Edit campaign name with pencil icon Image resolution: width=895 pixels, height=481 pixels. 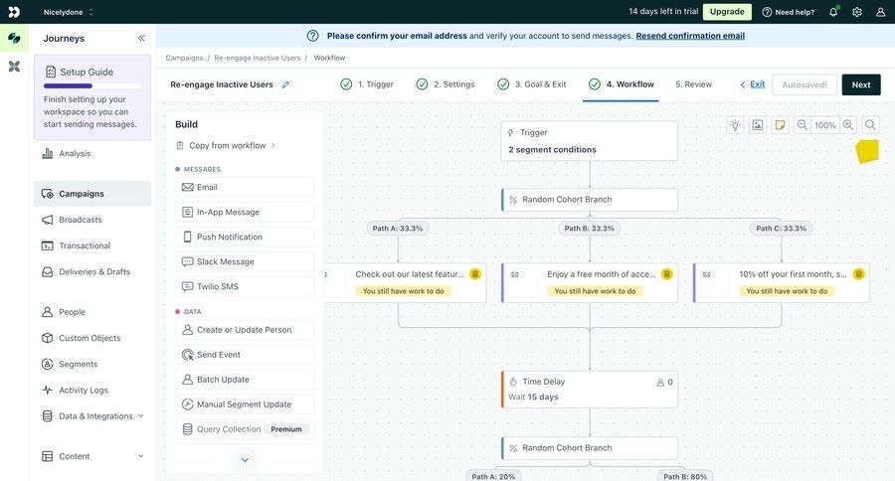tap(285, 84)
